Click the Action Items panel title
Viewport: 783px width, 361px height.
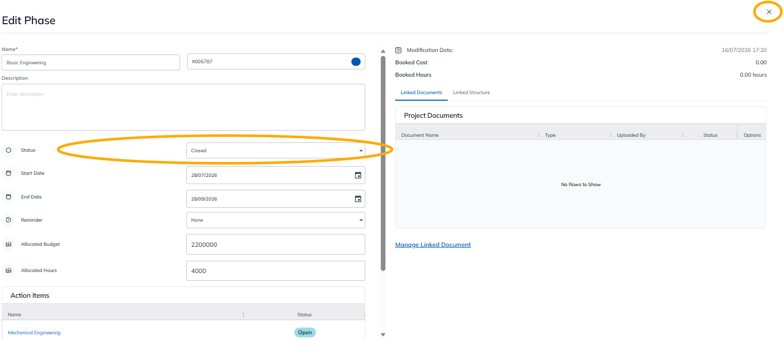click(x=30, y=296)
